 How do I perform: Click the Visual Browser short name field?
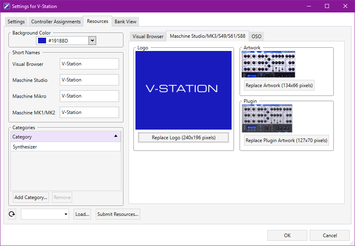[89, 64]
